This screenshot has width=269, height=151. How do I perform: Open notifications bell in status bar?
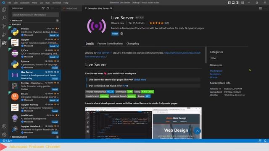pyautogui.click(x=265, y=141)
